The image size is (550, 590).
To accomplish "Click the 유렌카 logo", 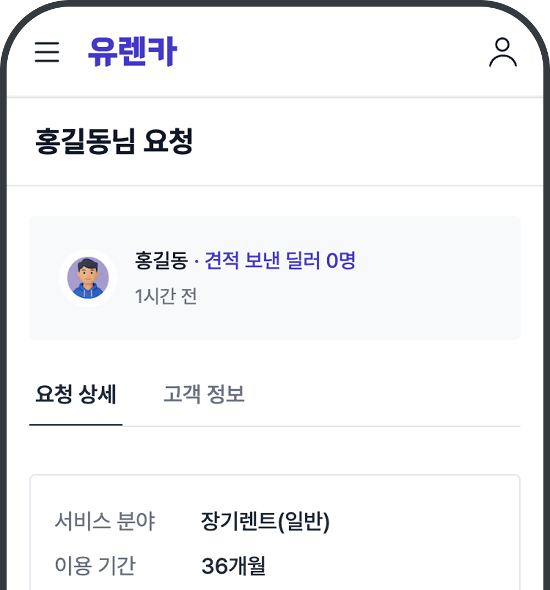I will (132, 52).
